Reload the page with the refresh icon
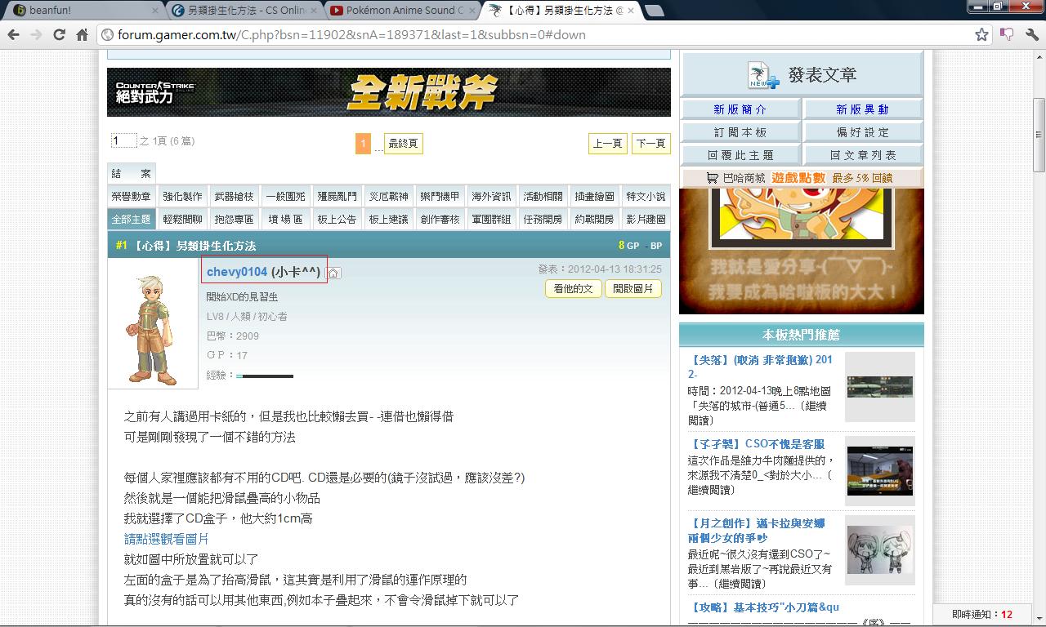The image size is (1046, 627). click(59, 34)
